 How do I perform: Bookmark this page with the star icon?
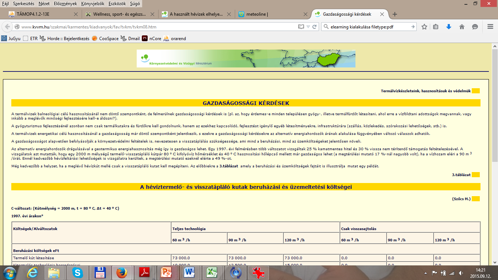coord(424,27)
